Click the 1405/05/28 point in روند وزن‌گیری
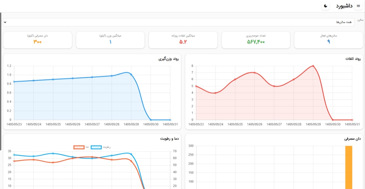Screen dimensions: 365x189 [x=112, y=76]
